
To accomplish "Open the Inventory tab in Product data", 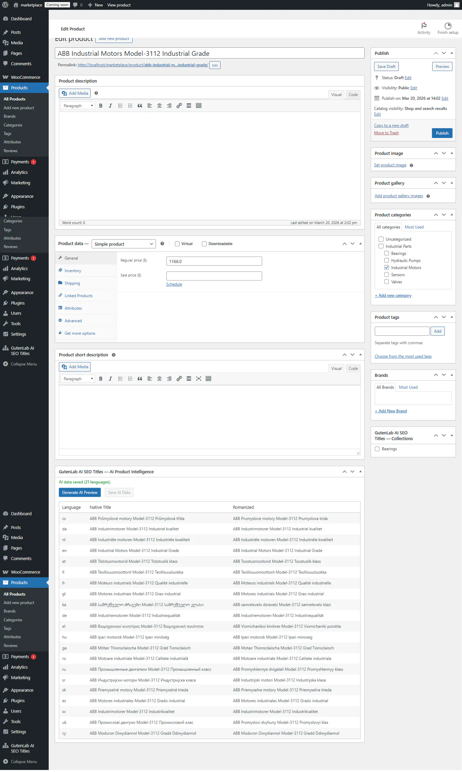I will (x=86, y=271).
